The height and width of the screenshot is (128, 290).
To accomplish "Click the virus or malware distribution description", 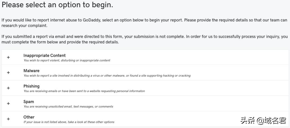I will (107, 76).
